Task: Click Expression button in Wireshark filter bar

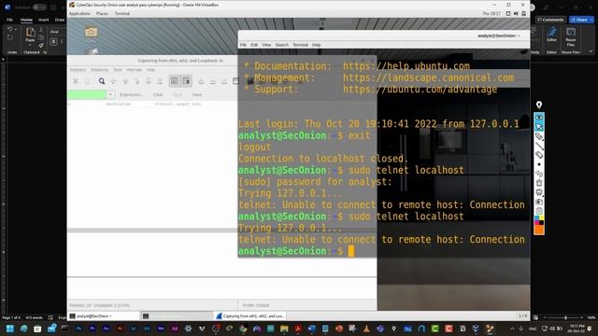Action: (131, 94)
